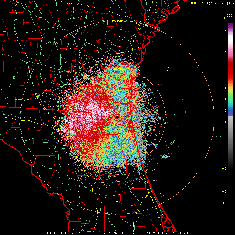The width and height of the screenshot is (235, 235).
Task: Click the 50 NMI range ring label
Action: (117, 69)
